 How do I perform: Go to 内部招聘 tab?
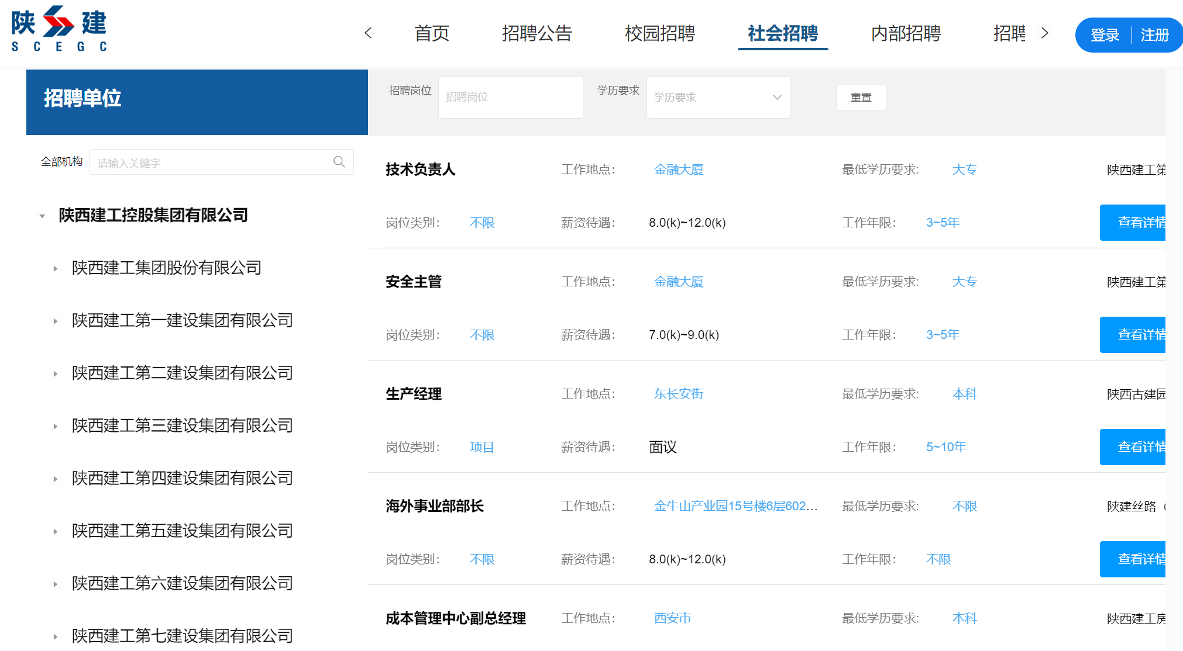tap(906, 33)
